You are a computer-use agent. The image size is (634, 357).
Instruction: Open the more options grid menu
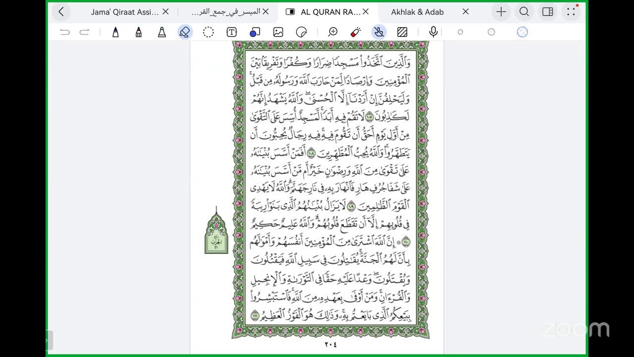point(571,12)
